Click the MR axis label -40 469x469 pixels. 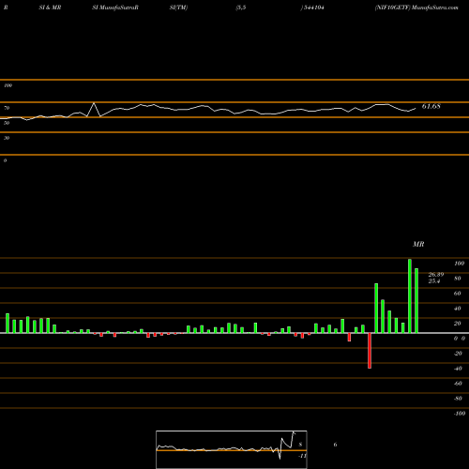point(458,369)
